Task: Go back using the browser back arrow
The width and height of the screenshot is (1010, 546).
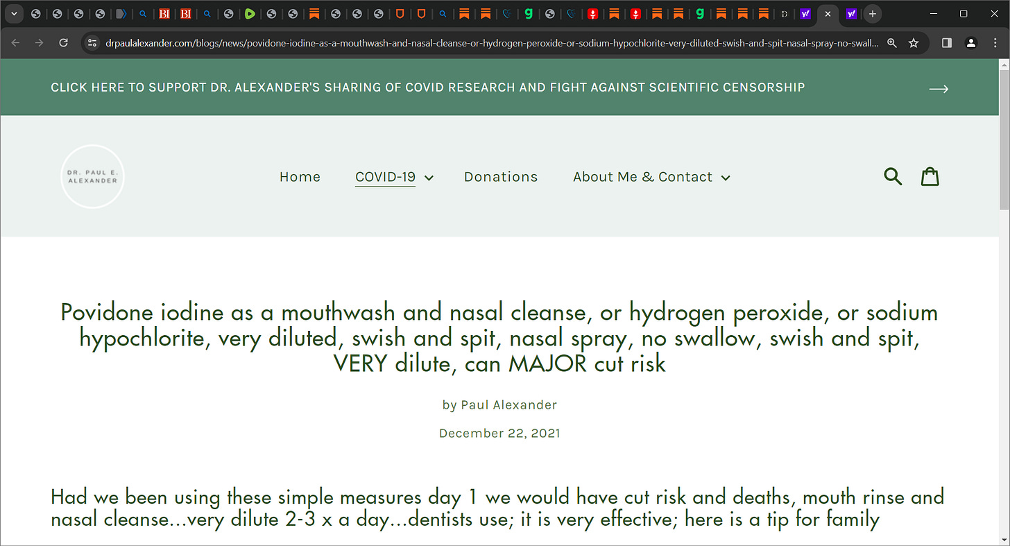Action: (x=17, y=43)
